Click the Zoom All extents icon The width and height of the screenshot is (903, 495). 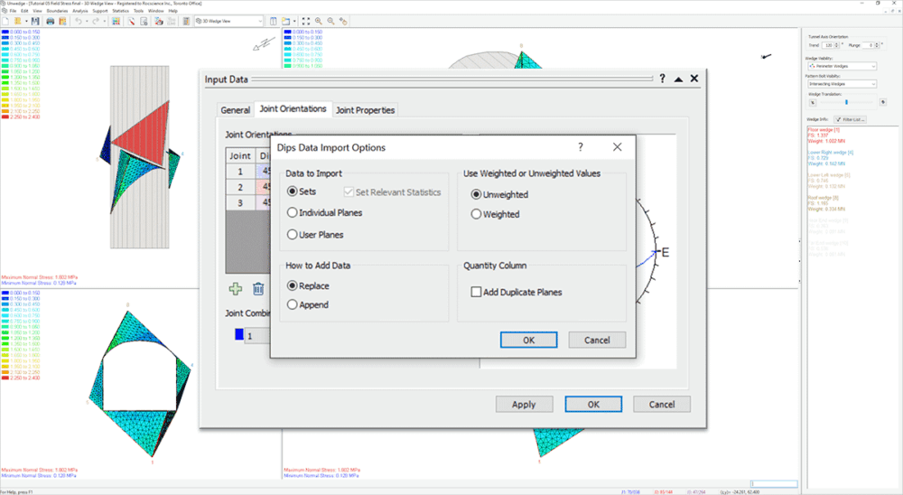(x=305, y=21)
